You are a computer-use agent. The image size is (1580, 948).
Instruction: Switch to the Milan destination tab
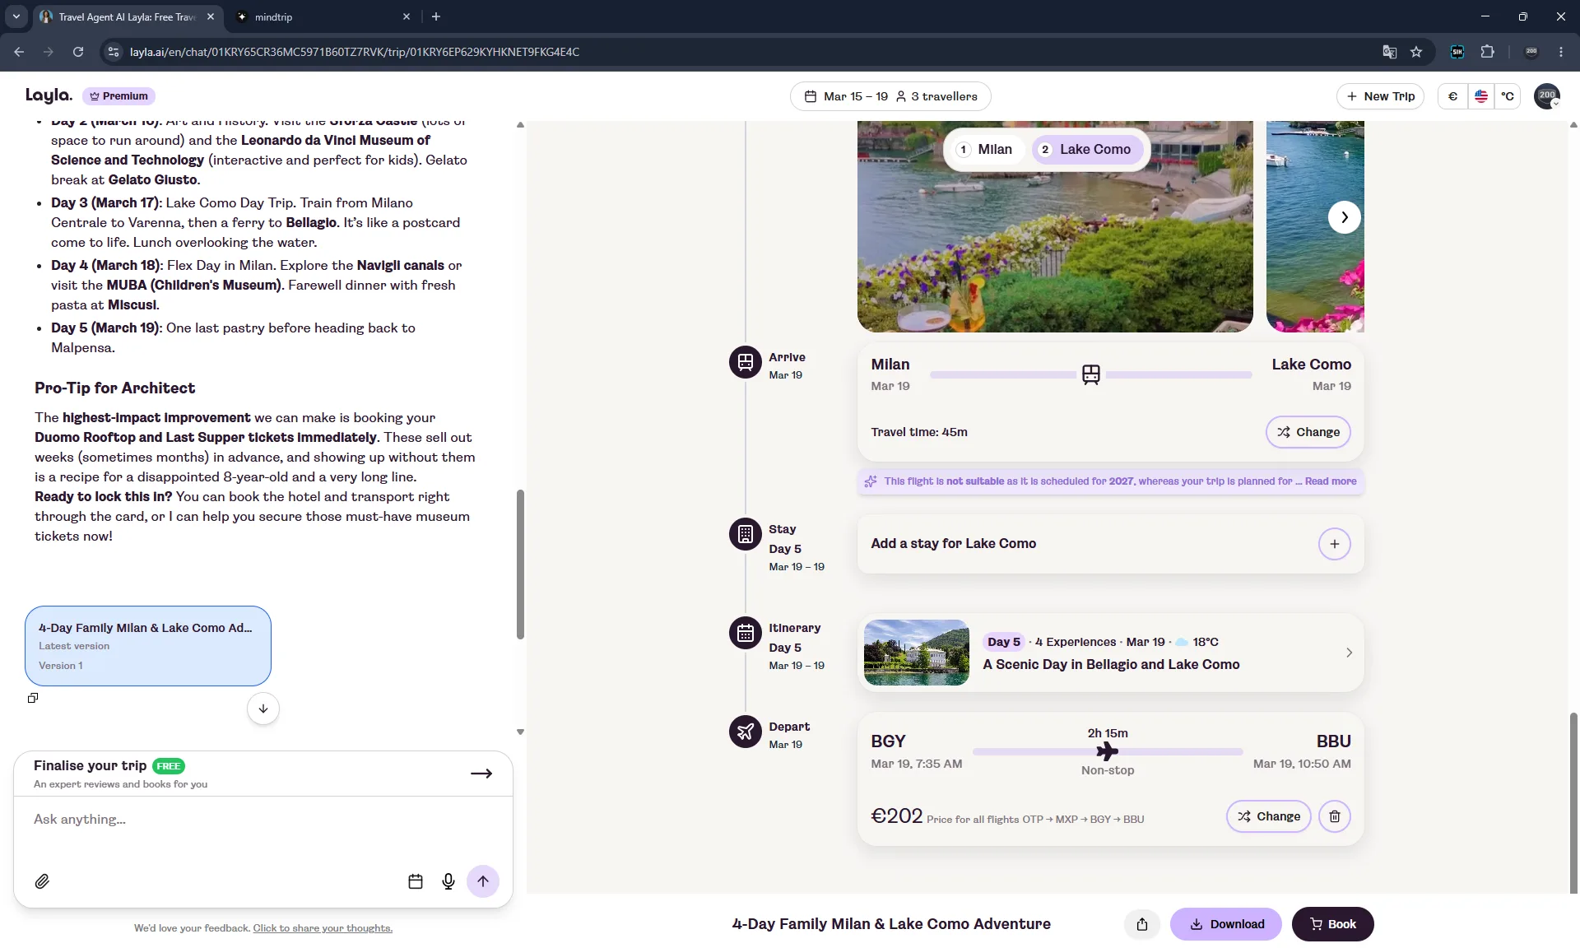pyautogui.click(x=984, y=149)
